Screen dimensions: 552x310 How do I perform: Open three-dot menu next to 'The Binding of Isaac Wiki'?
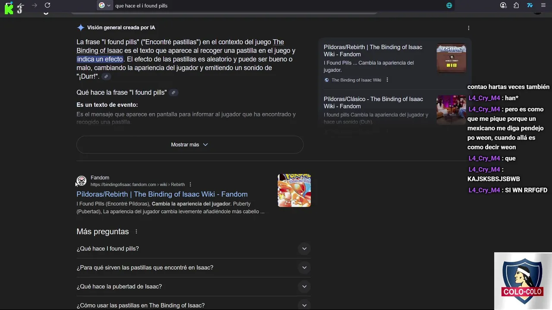coord(387,80)
